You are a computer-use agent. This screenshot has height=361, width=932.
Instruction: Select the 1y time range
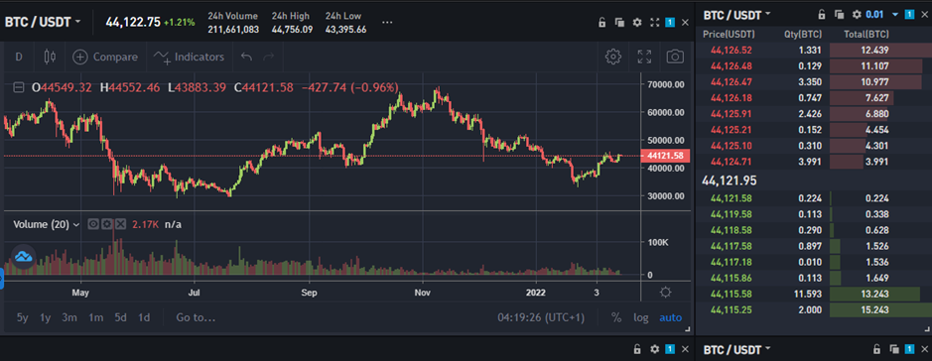(46, 317)
